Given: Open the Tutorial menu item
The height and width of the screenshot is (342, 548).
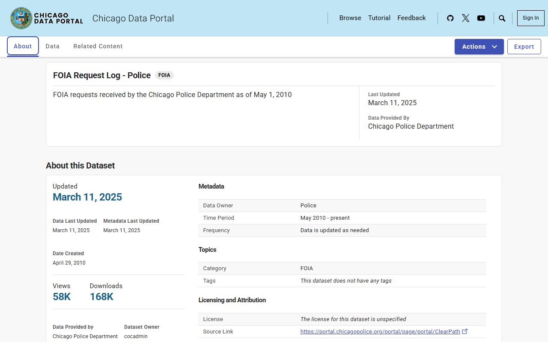Looking at the screenshot, I should (379, 18).
